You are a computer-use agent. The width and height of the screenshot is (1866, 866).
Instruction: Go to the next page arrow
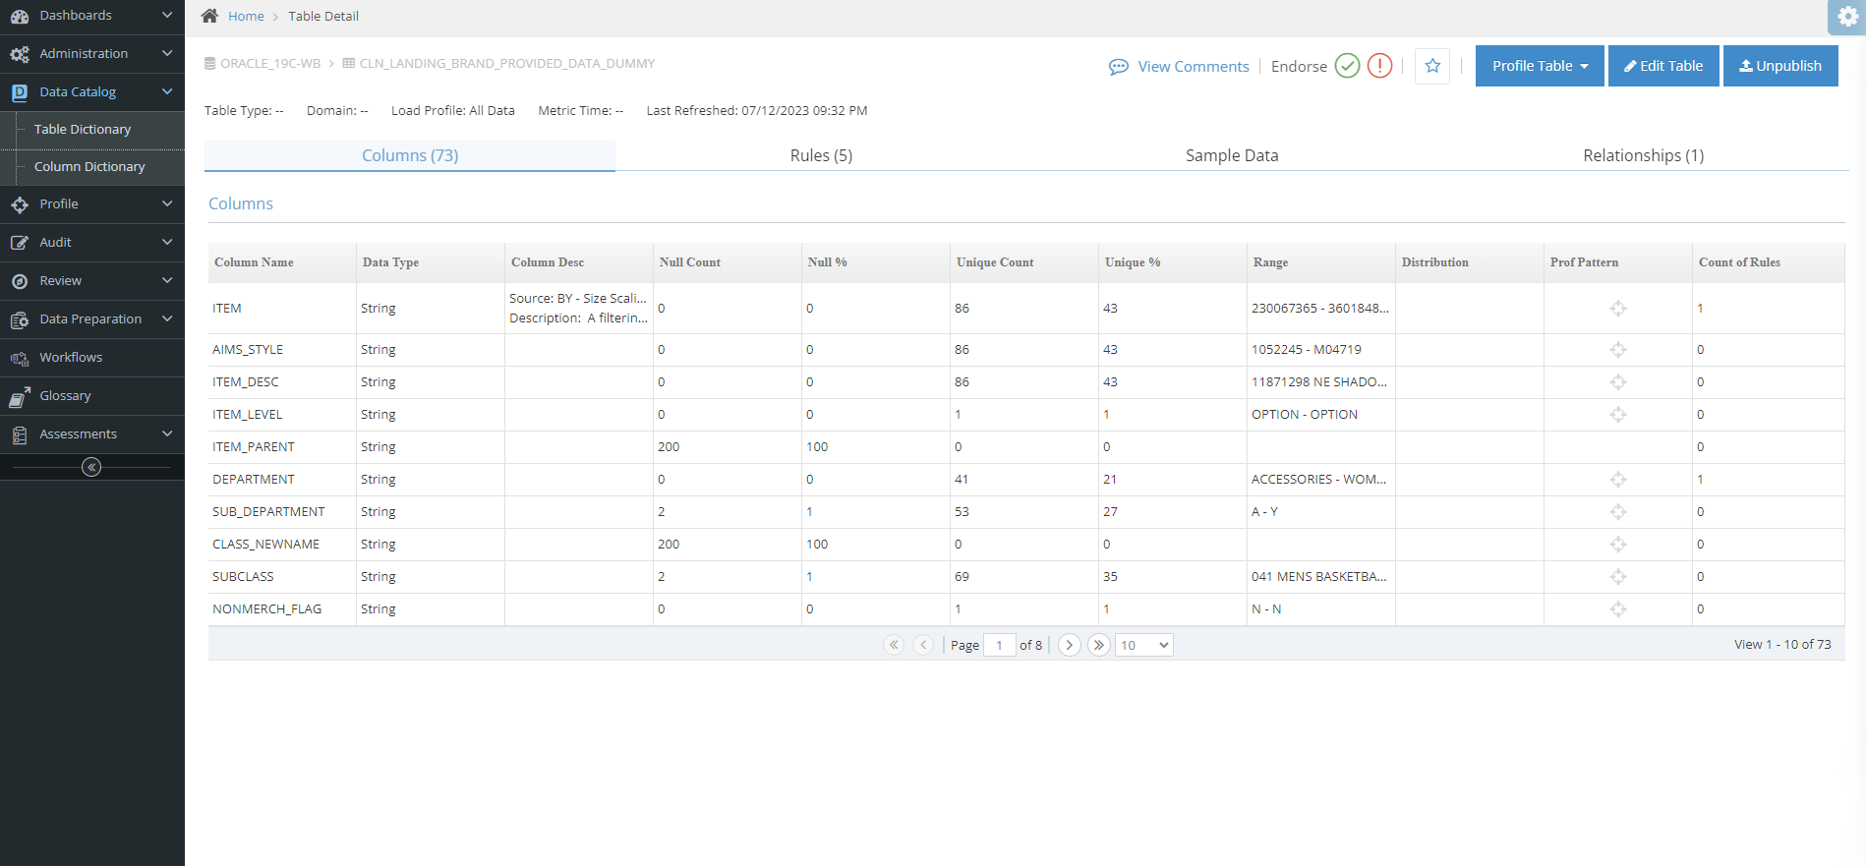[x=1070, y=645]
